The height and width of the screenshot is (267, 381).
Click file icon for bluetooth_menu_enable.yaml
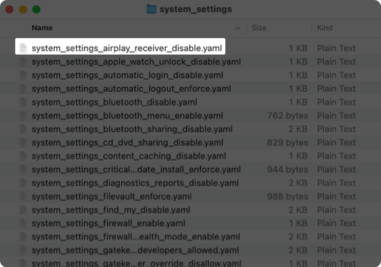23,116
